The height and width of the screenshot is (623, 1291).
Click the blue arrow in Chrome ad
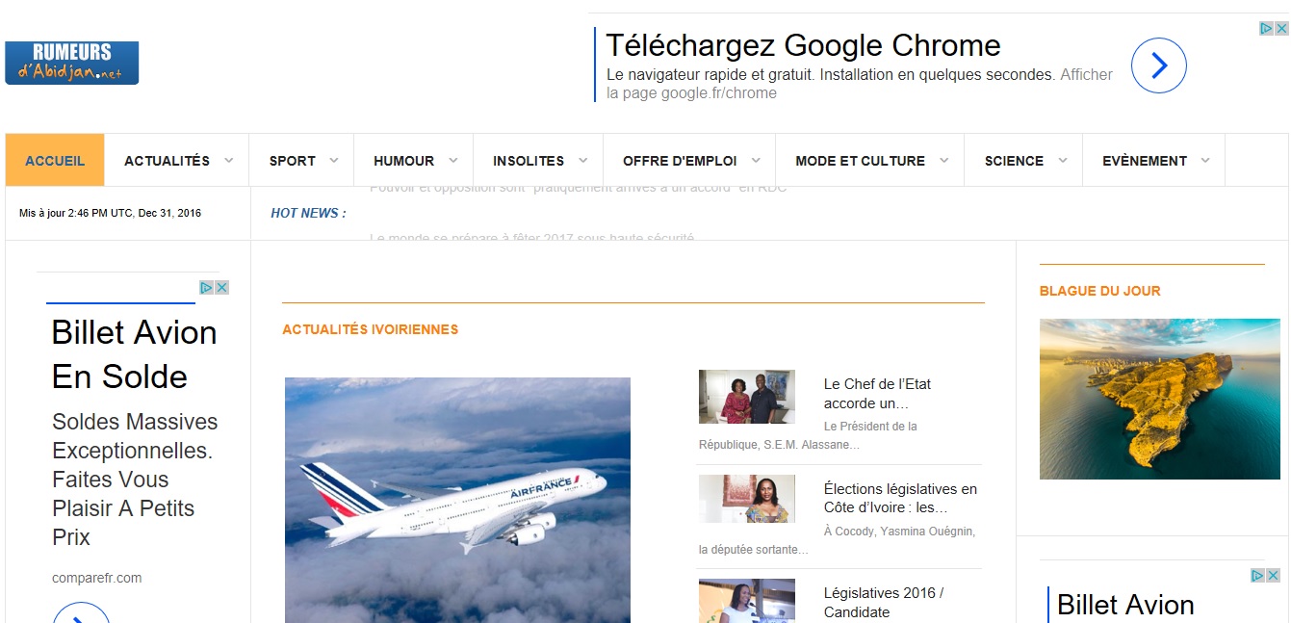[x=1158, y=65]
